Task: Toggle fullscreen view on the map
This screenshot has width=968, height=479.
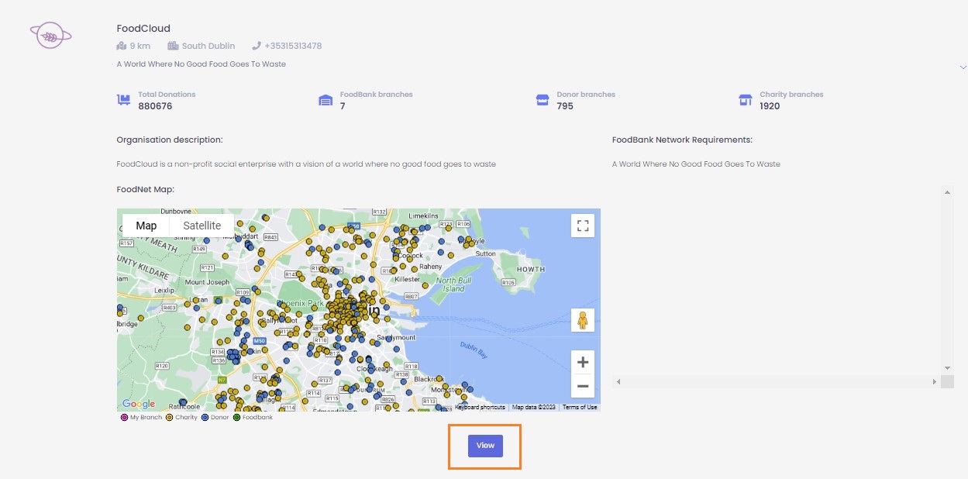Action: [583, 226]
